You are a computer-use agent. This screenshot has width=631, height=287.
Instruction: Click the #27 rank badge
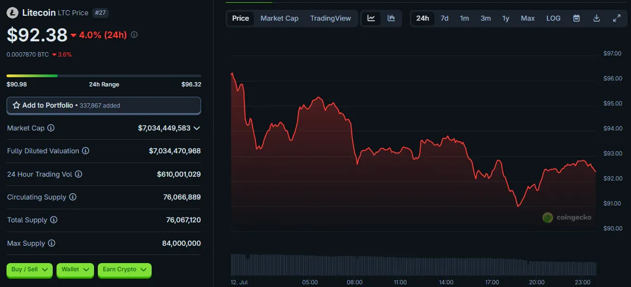[x=100, y=13]
